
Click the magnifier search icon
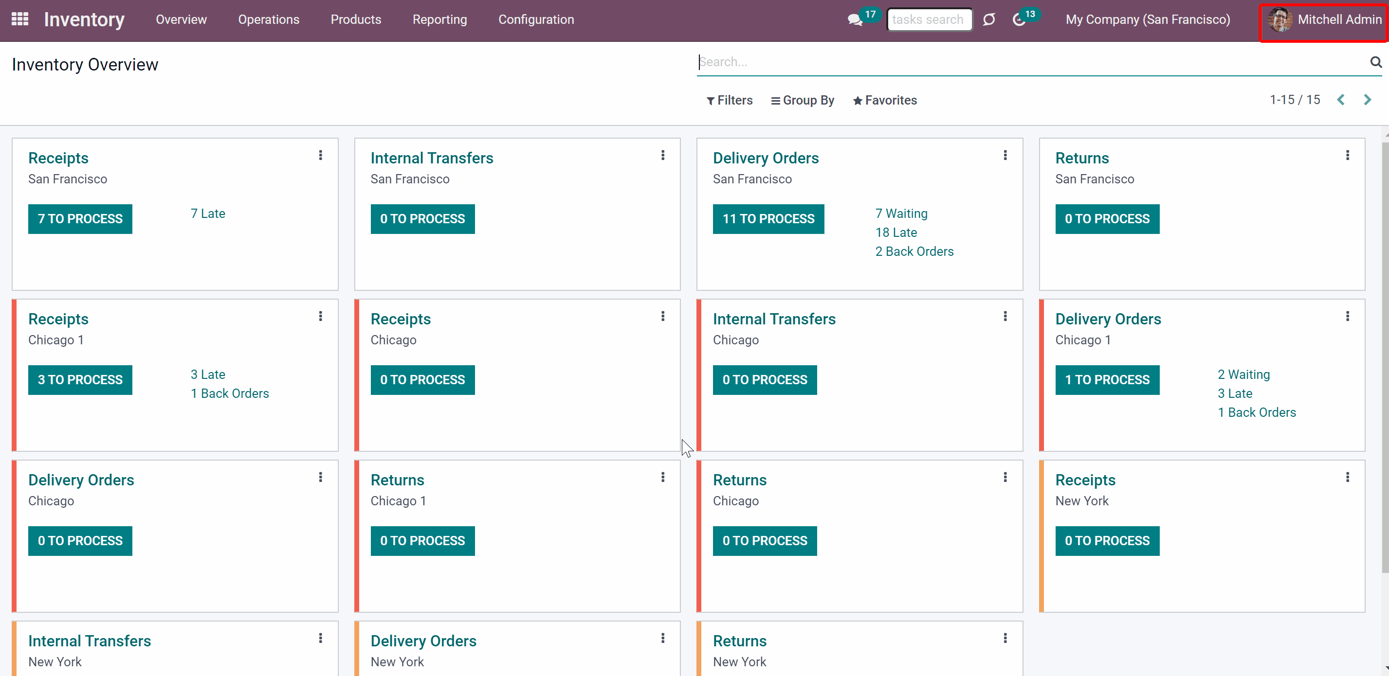coord(1375,62)
